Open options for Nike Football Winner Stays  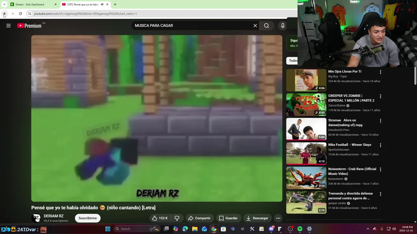[380, 145]
